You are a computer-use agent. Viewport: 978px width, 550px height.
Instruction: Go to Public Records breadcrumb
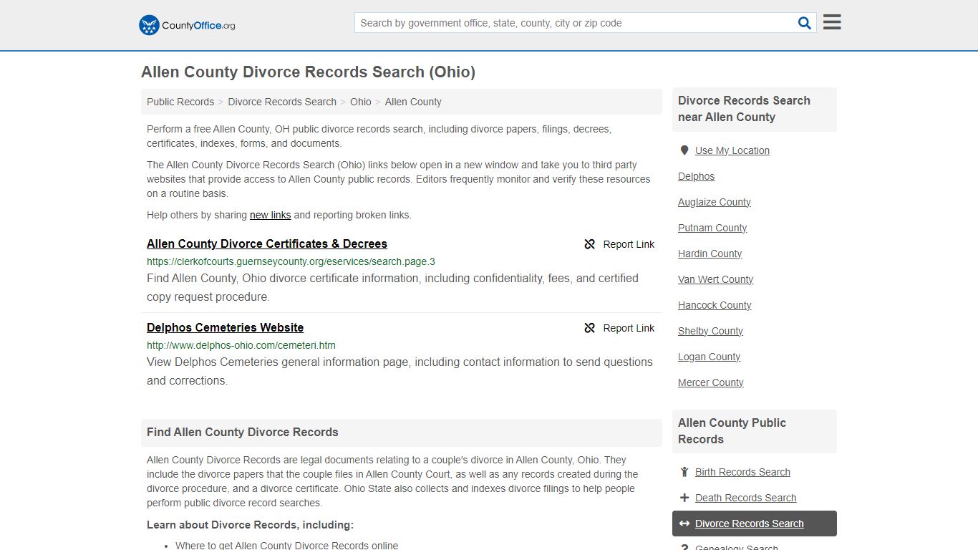click(x=180, y=102)
